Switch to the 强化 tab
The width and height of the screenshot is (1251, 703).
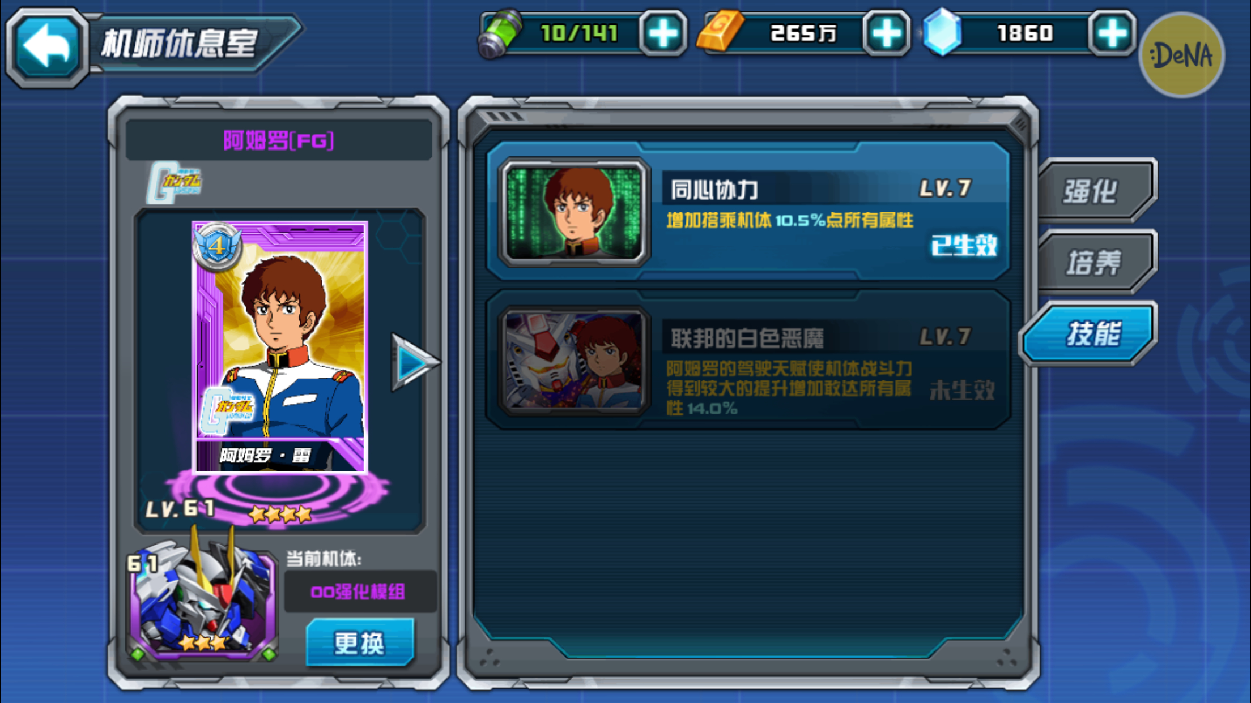(x=1096, y=191)
